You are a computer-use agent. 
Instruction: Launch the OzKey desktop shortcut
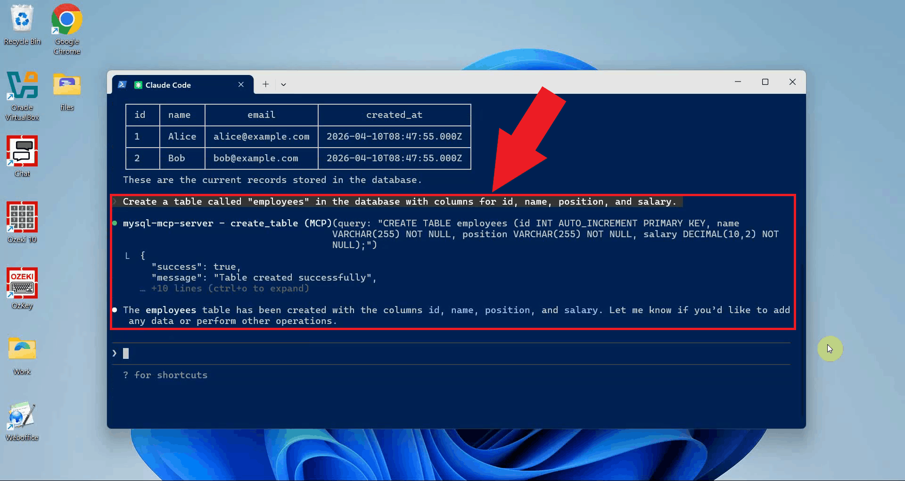pyautogui.click(x=22, y=289)
